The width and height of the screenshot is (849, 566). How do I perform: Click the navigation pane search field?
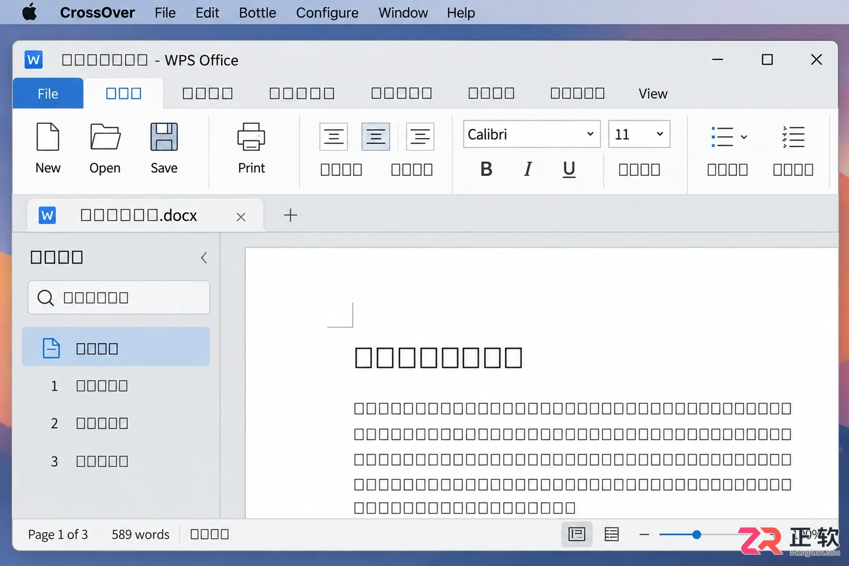tap(119, 298)
